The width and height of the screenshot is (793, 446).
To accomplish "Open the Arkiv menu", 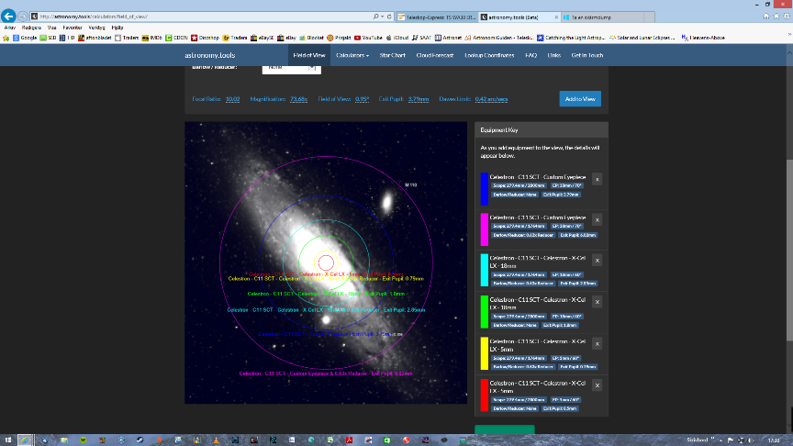I will (9, 28).
